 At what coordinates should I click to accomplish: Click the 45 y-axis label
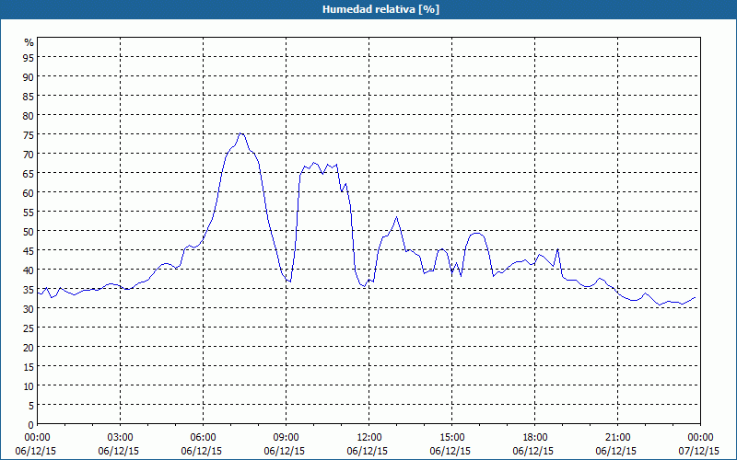click(29, 250)
